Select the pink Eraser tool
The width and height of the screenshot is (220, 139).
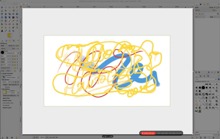click(9, 24)
